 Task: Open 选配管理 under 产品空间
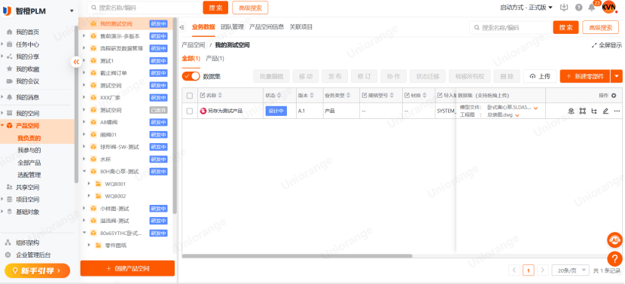pos(29,175)
